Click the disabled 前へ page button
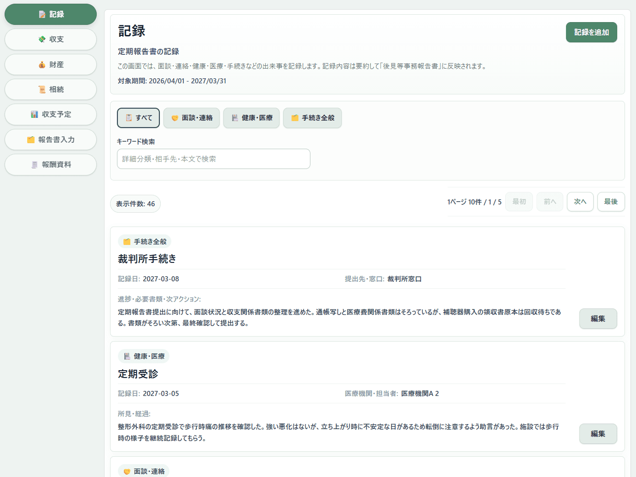Screen dimensions: 636x477 pos(550,202)
